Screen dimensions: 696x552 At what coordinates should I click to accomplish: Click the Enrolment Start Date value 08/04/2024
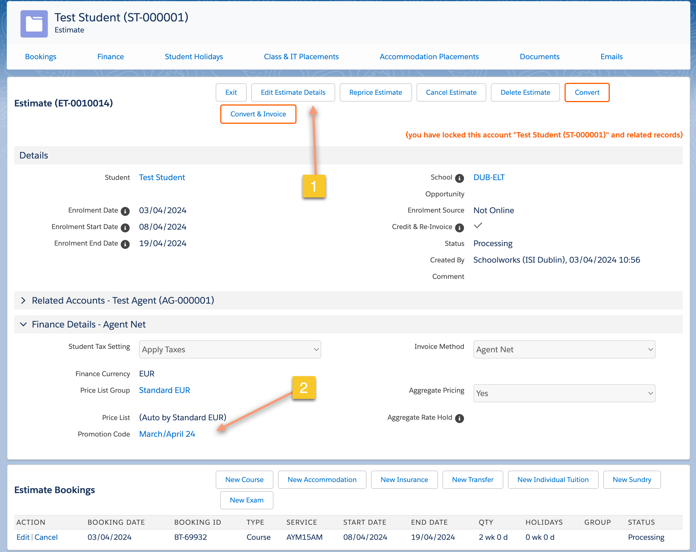click(x=163, y=227)
